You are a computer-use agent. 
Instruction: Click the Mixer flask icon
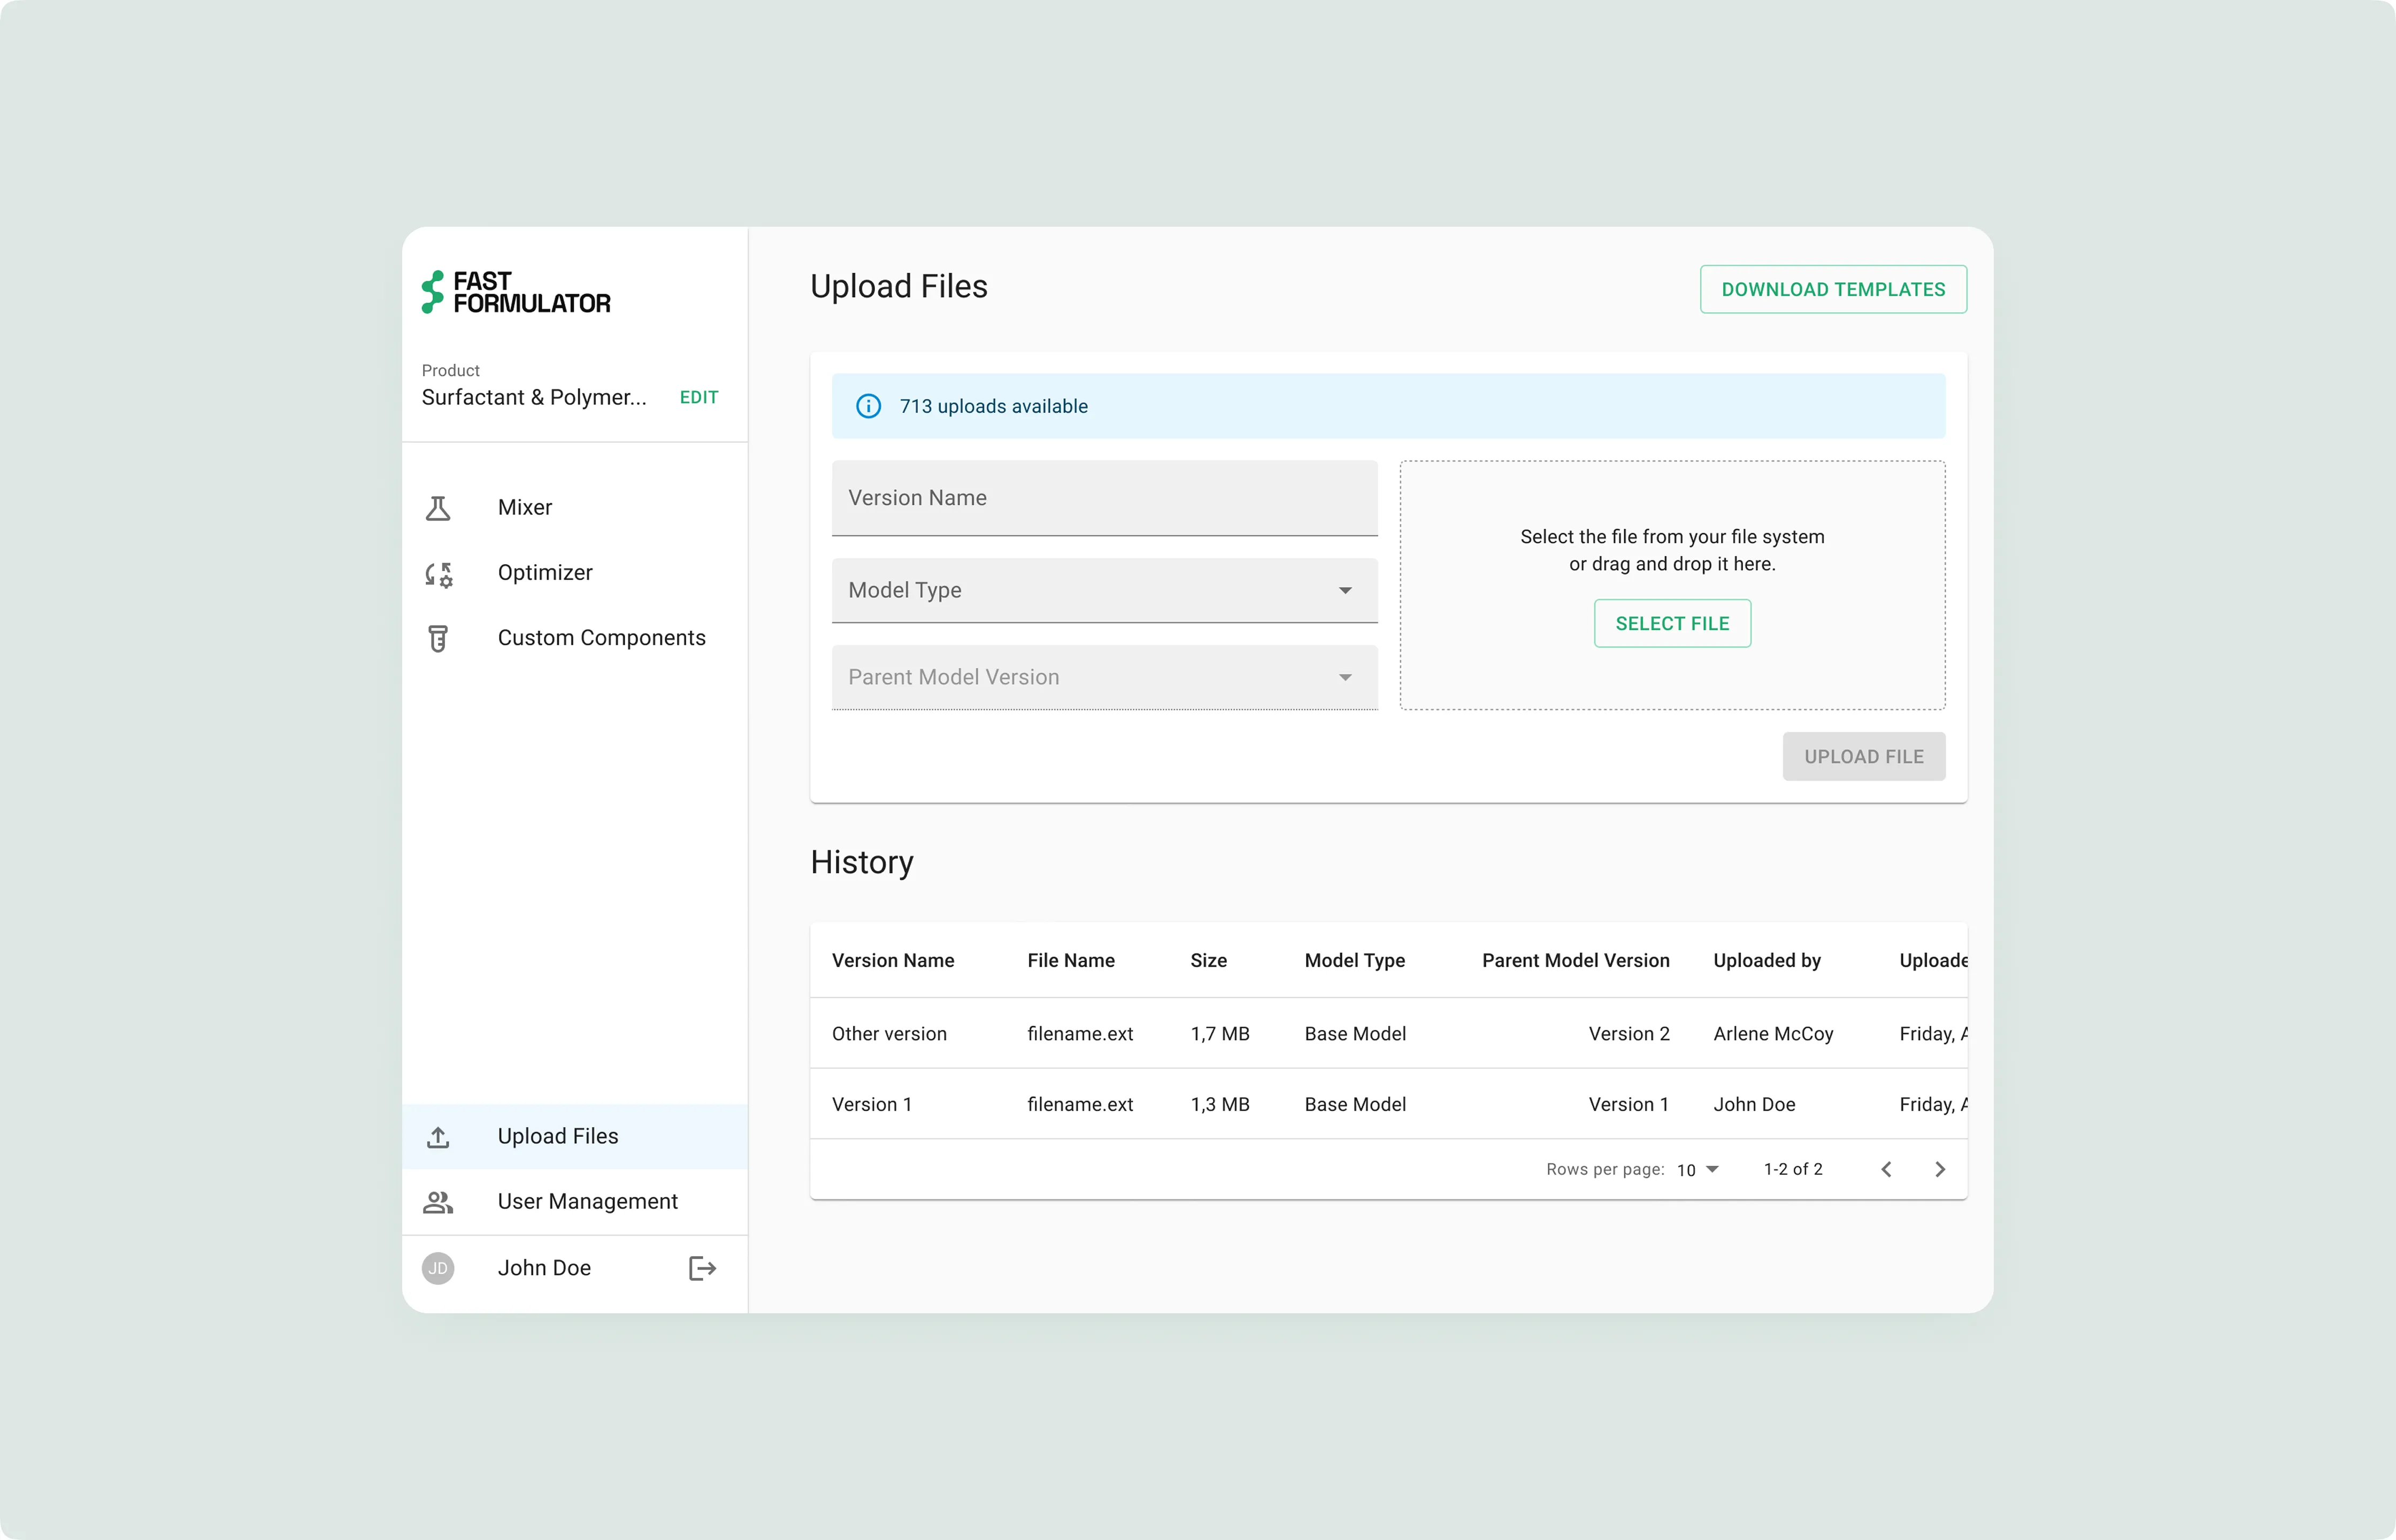point(438,508)
